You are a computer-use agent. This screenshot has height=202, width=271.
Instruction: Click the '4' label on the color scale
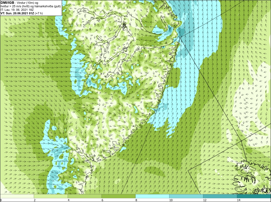tap(69, 200)
